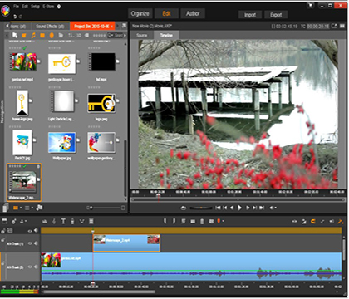Mute the speaker of A/V Track (2)

36,267
